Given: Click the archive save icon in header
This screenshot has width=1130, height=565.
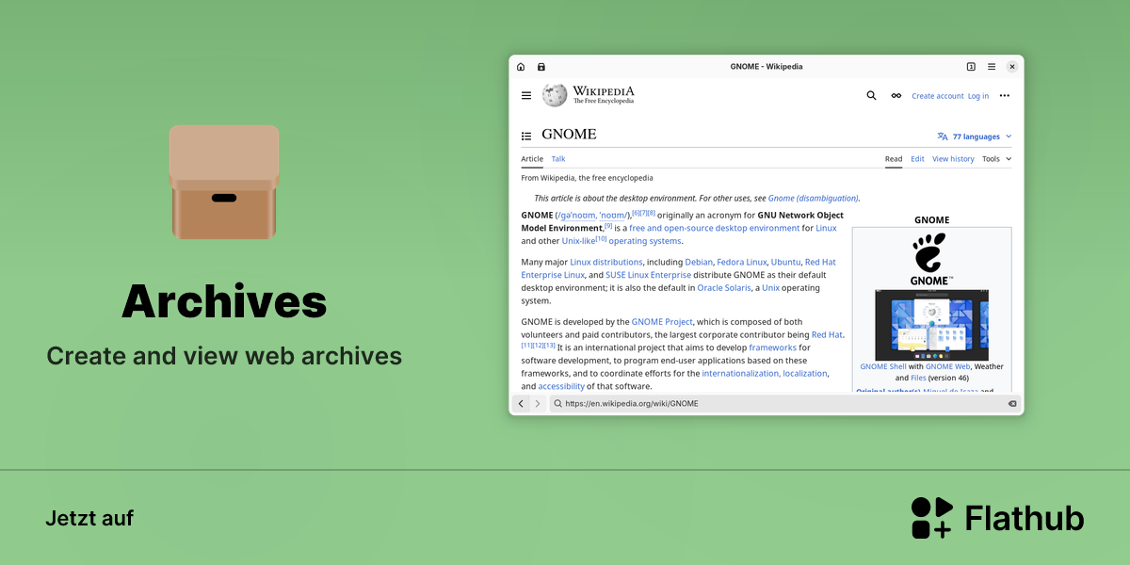Looking at the screenshot, I should coord(541,67).
